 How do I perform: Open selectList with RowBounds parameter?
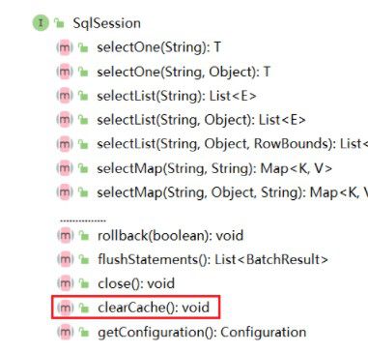tap(233, 144)
